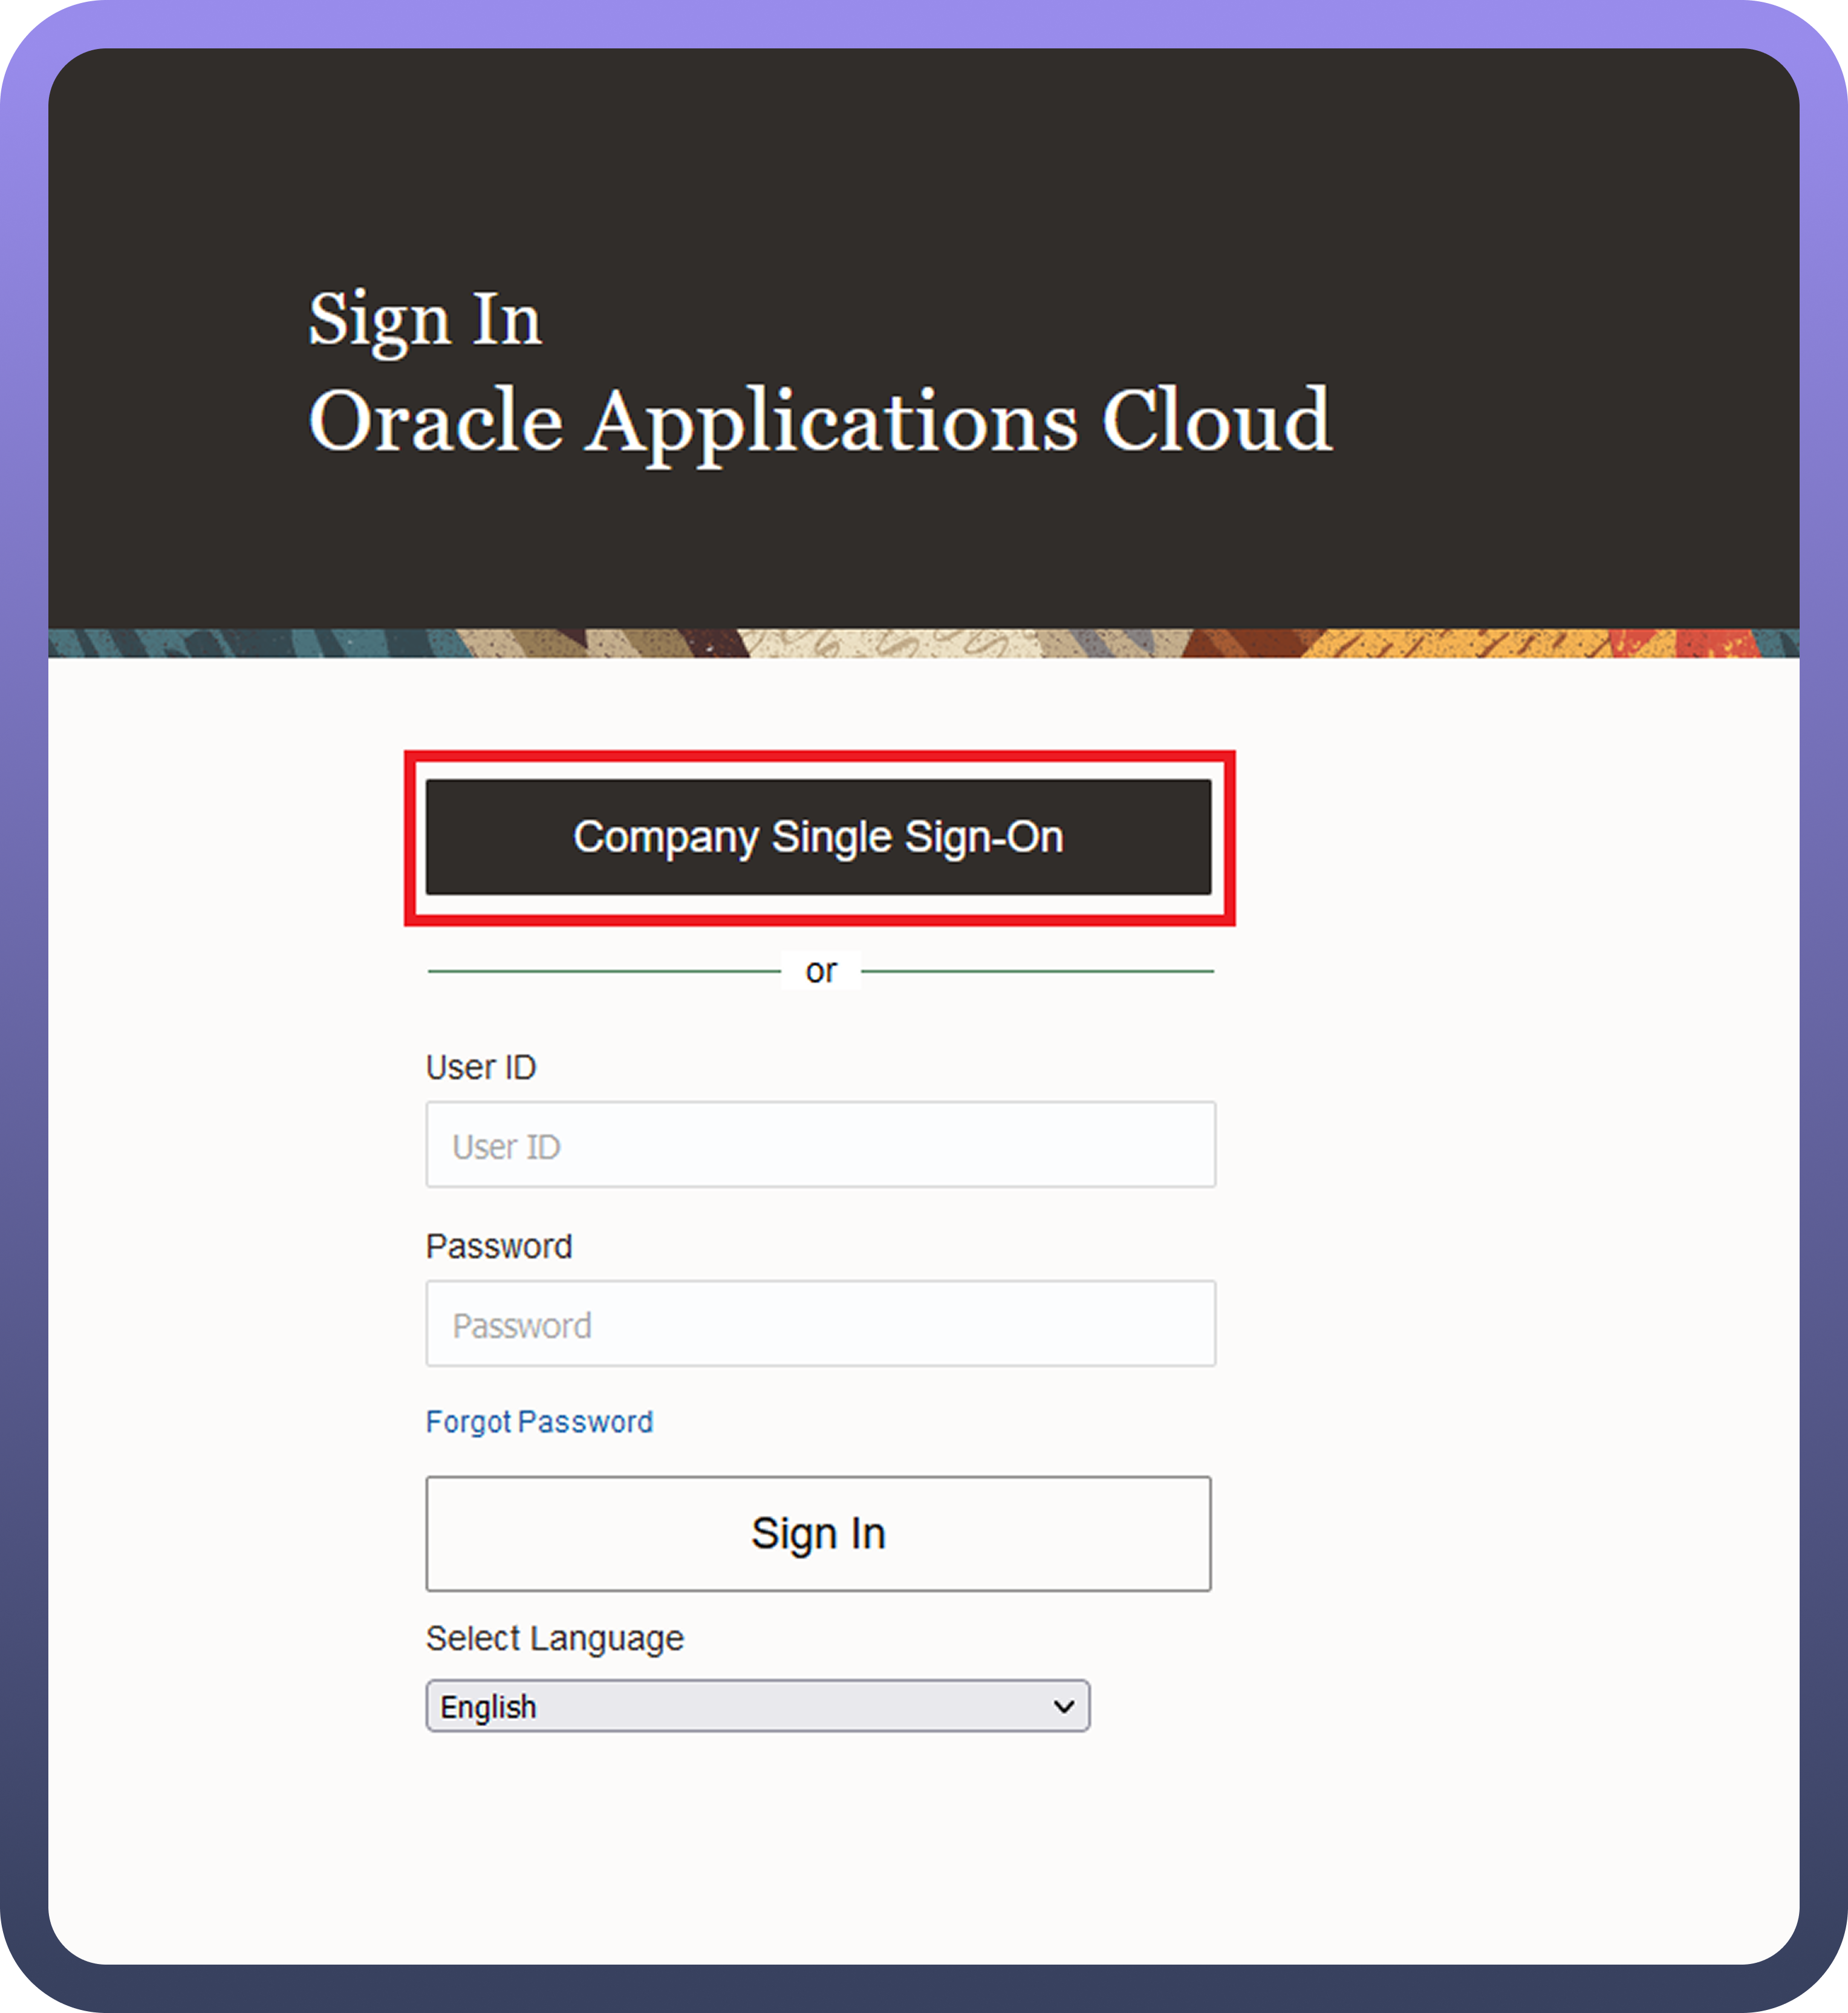Click the User ID placeholder text
This screenshot has width=1848, height=2013.
point(506,1147)
